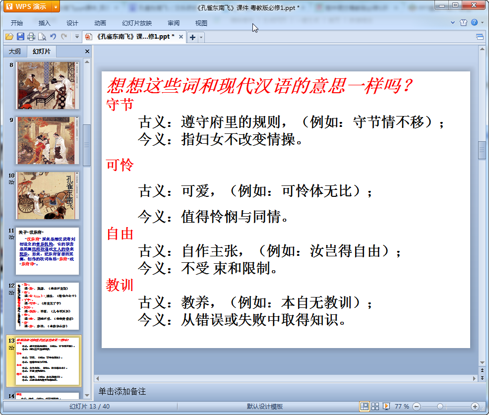Click text 今义：值得怜悯与同情

coord(213,217)
